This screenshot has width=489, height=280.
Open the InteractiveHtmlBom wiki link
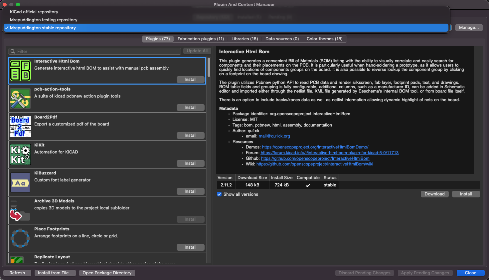(x=315, y=164)
